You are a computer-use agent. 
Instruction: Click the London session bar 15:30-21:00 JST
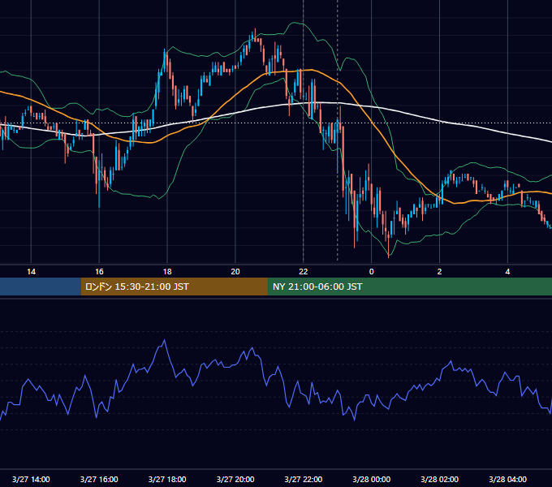coord(175,287)
